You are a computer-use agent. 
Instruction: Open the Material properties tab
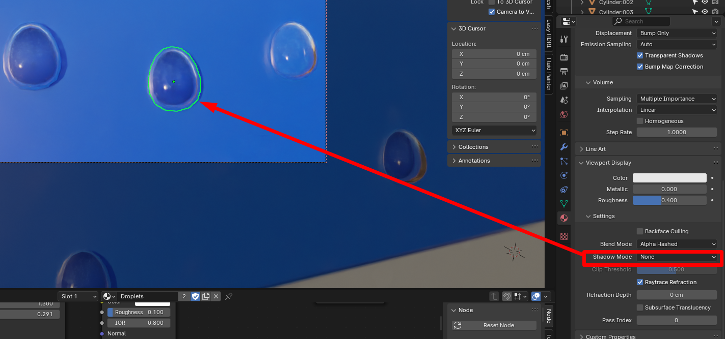point(563,218)
